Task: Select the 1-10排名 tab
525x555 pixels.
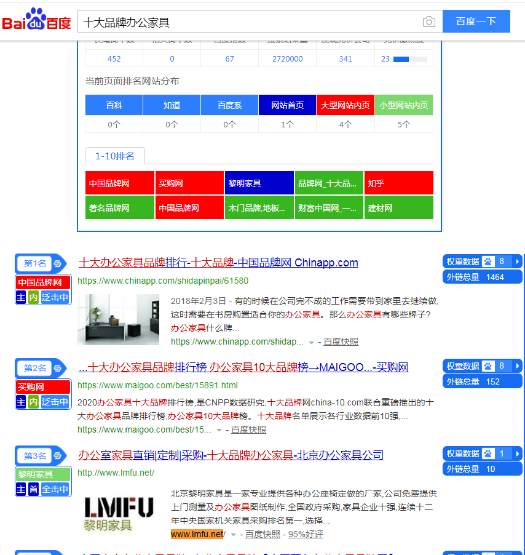Action: (114, 156)
